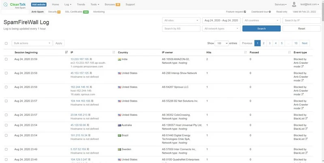Check the row for 45.153.157.125
Image resolution: width=324 pixels, height=163 pixels.
click(x=6, y=73)
